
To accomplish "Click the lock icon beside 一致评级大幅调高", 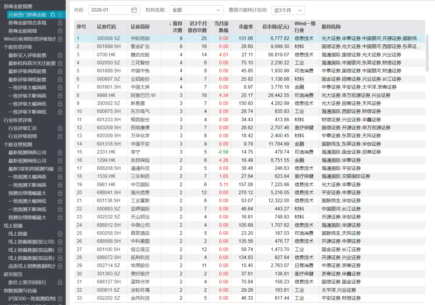I will [x=60, y=88].
